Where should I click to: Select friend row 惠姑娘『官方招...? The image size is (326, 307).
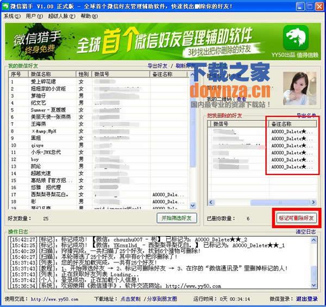(x=98, y=180)
